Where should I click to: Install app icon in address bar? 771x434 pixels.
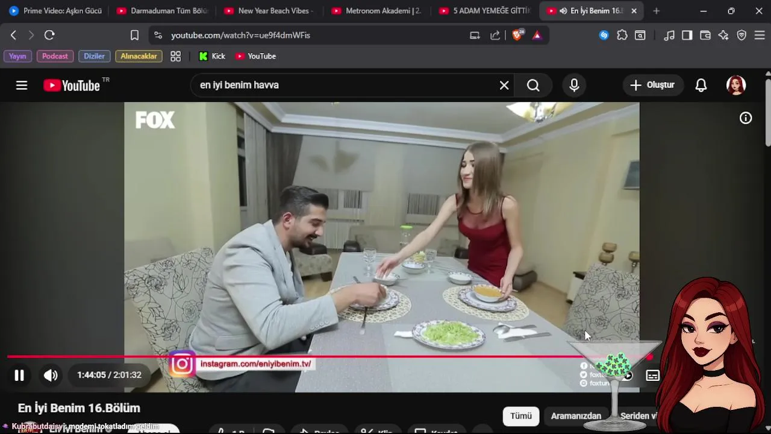tap(475, 35)
